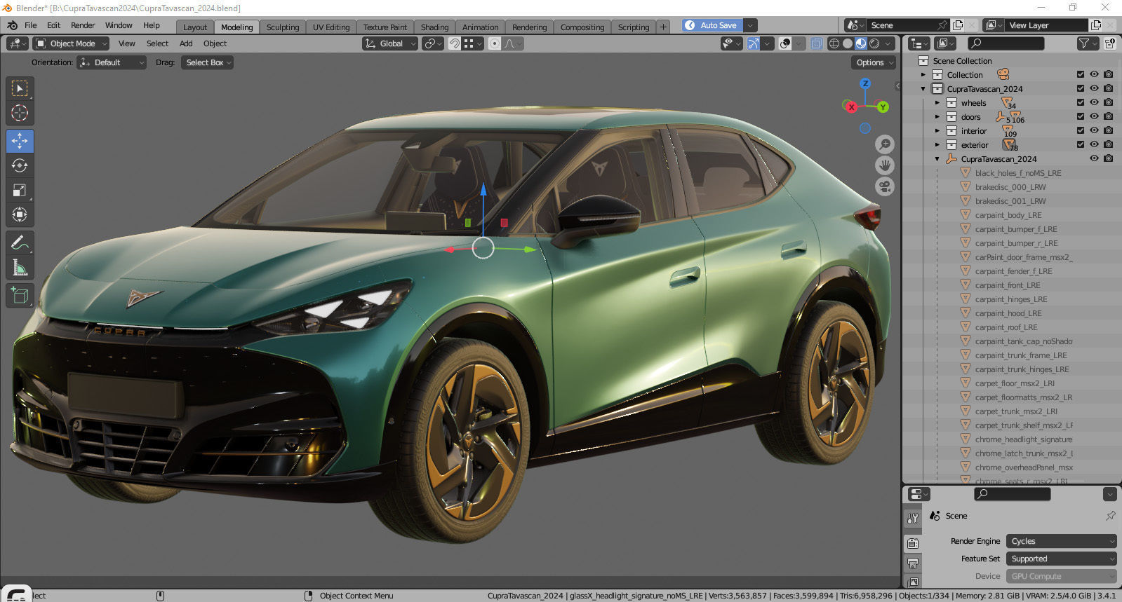Click the pin icon in the properties panel
This screenshot has width=1122, height=602.
(1110, 516)
